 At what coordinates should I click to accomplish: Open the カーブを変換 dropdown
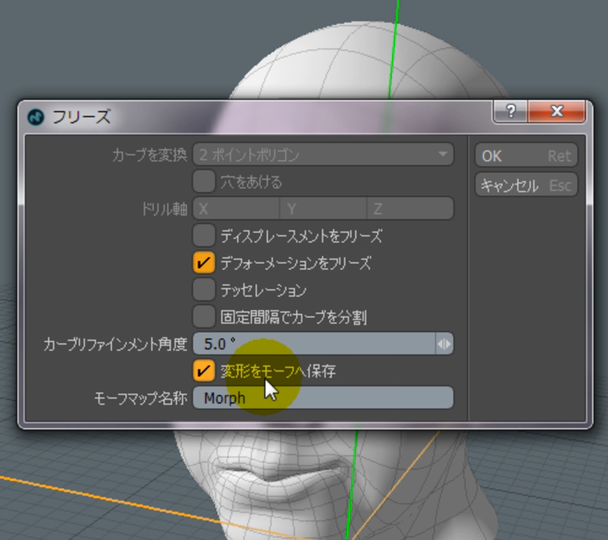click(322, 154)
